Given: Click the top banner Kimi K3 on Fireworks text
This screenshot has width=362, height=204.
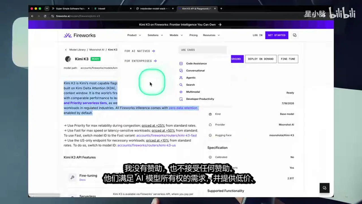Looking at the screenshot, I should point(177,25).
